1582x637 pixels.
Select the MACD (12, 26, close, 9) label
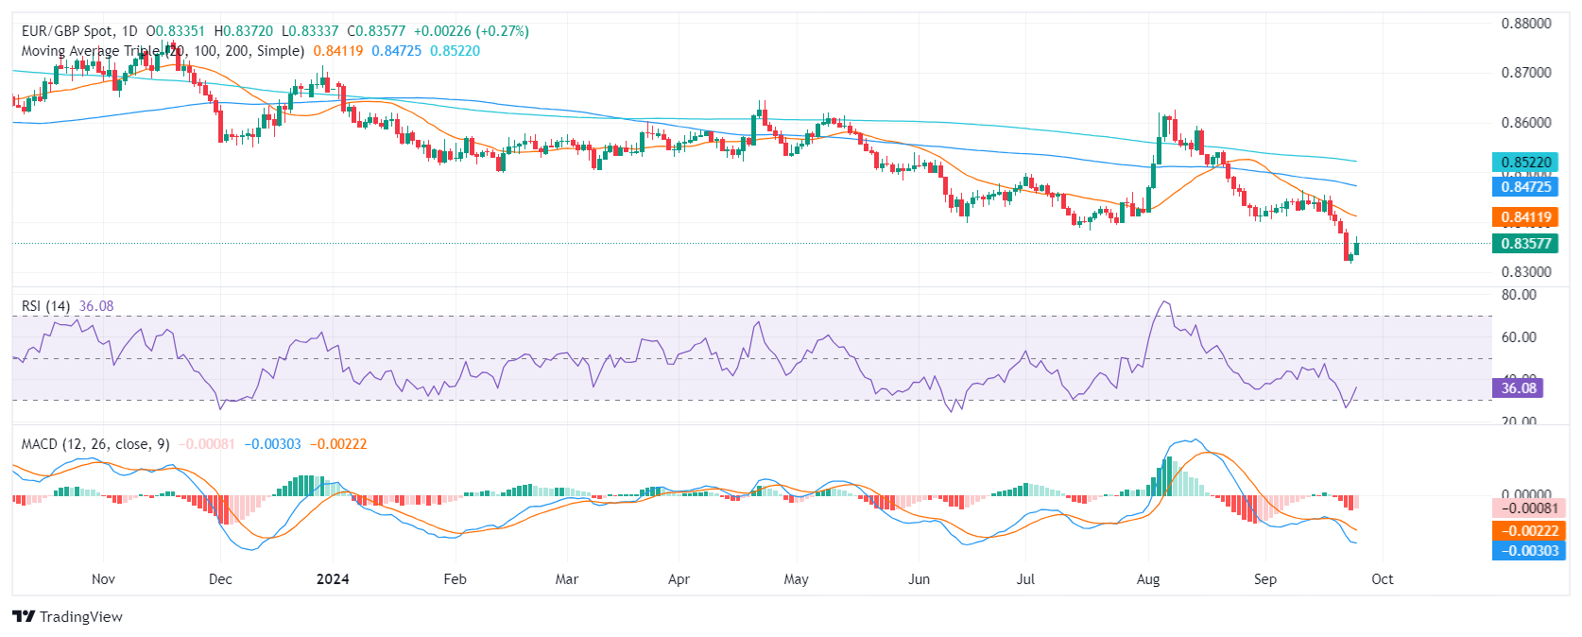[95, 444]
